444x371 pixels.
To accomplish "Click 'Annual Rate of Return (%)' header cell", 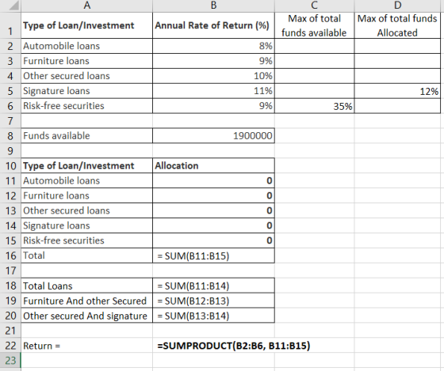I will [213, 25].
